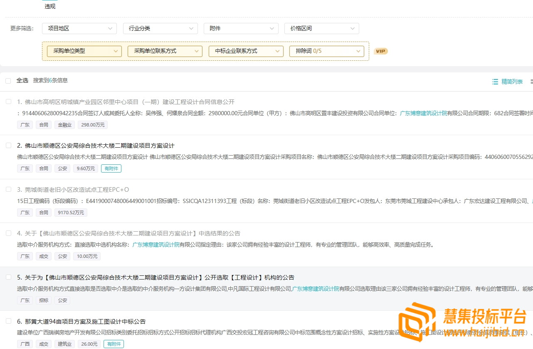Click the 298.00万元 price tag
The height and width of the screenshot is (349, 533).
coord(92,125)
